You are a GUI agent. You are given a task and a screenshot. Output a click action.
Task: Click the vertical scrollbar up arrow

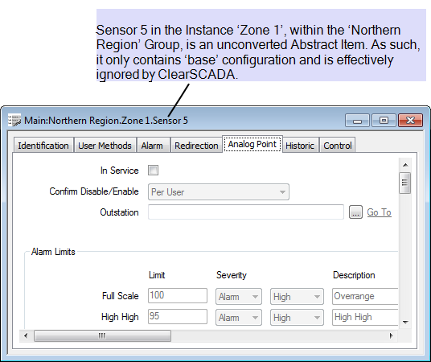click(x=405, y=165)
